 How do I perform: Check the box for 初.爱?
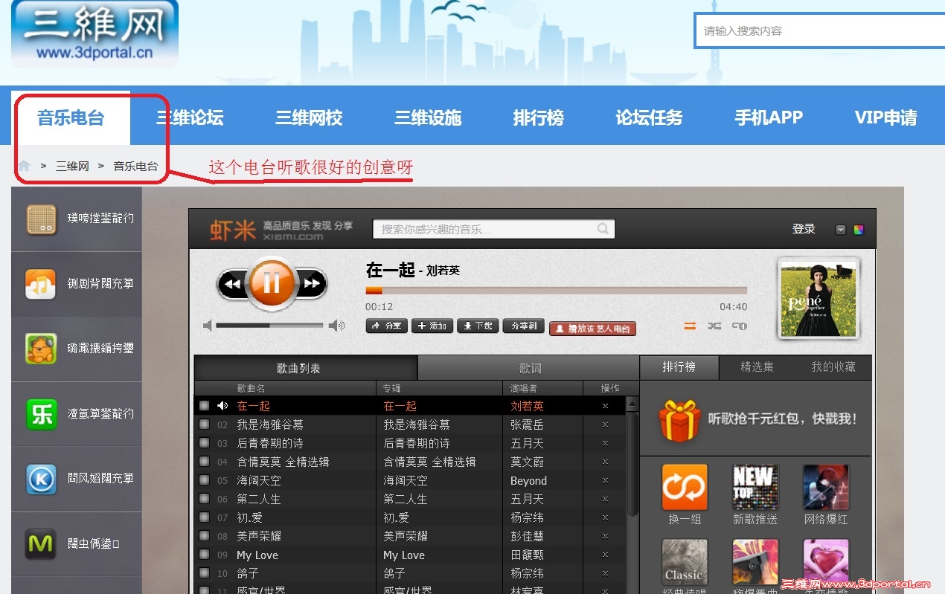204,517
